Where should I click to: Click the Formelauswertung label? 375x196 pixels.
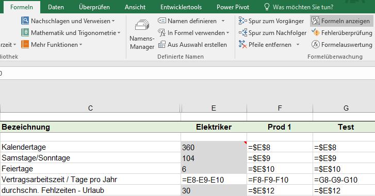click(347, 45)
